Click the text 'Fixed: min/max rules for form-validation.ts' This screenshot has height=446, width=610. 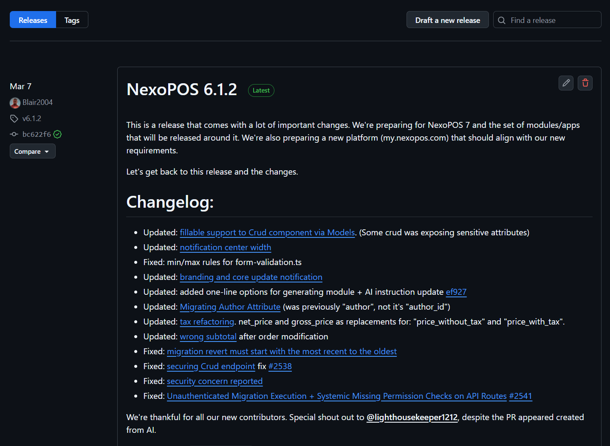coord(223,263)
